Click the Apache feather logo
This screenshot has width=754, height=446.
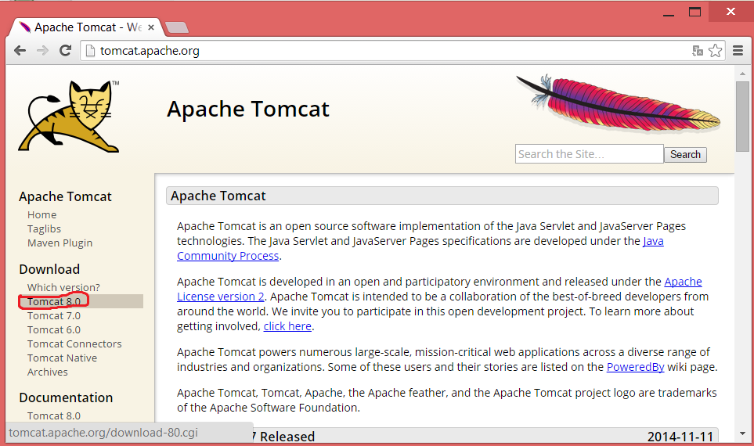point(619,104)
